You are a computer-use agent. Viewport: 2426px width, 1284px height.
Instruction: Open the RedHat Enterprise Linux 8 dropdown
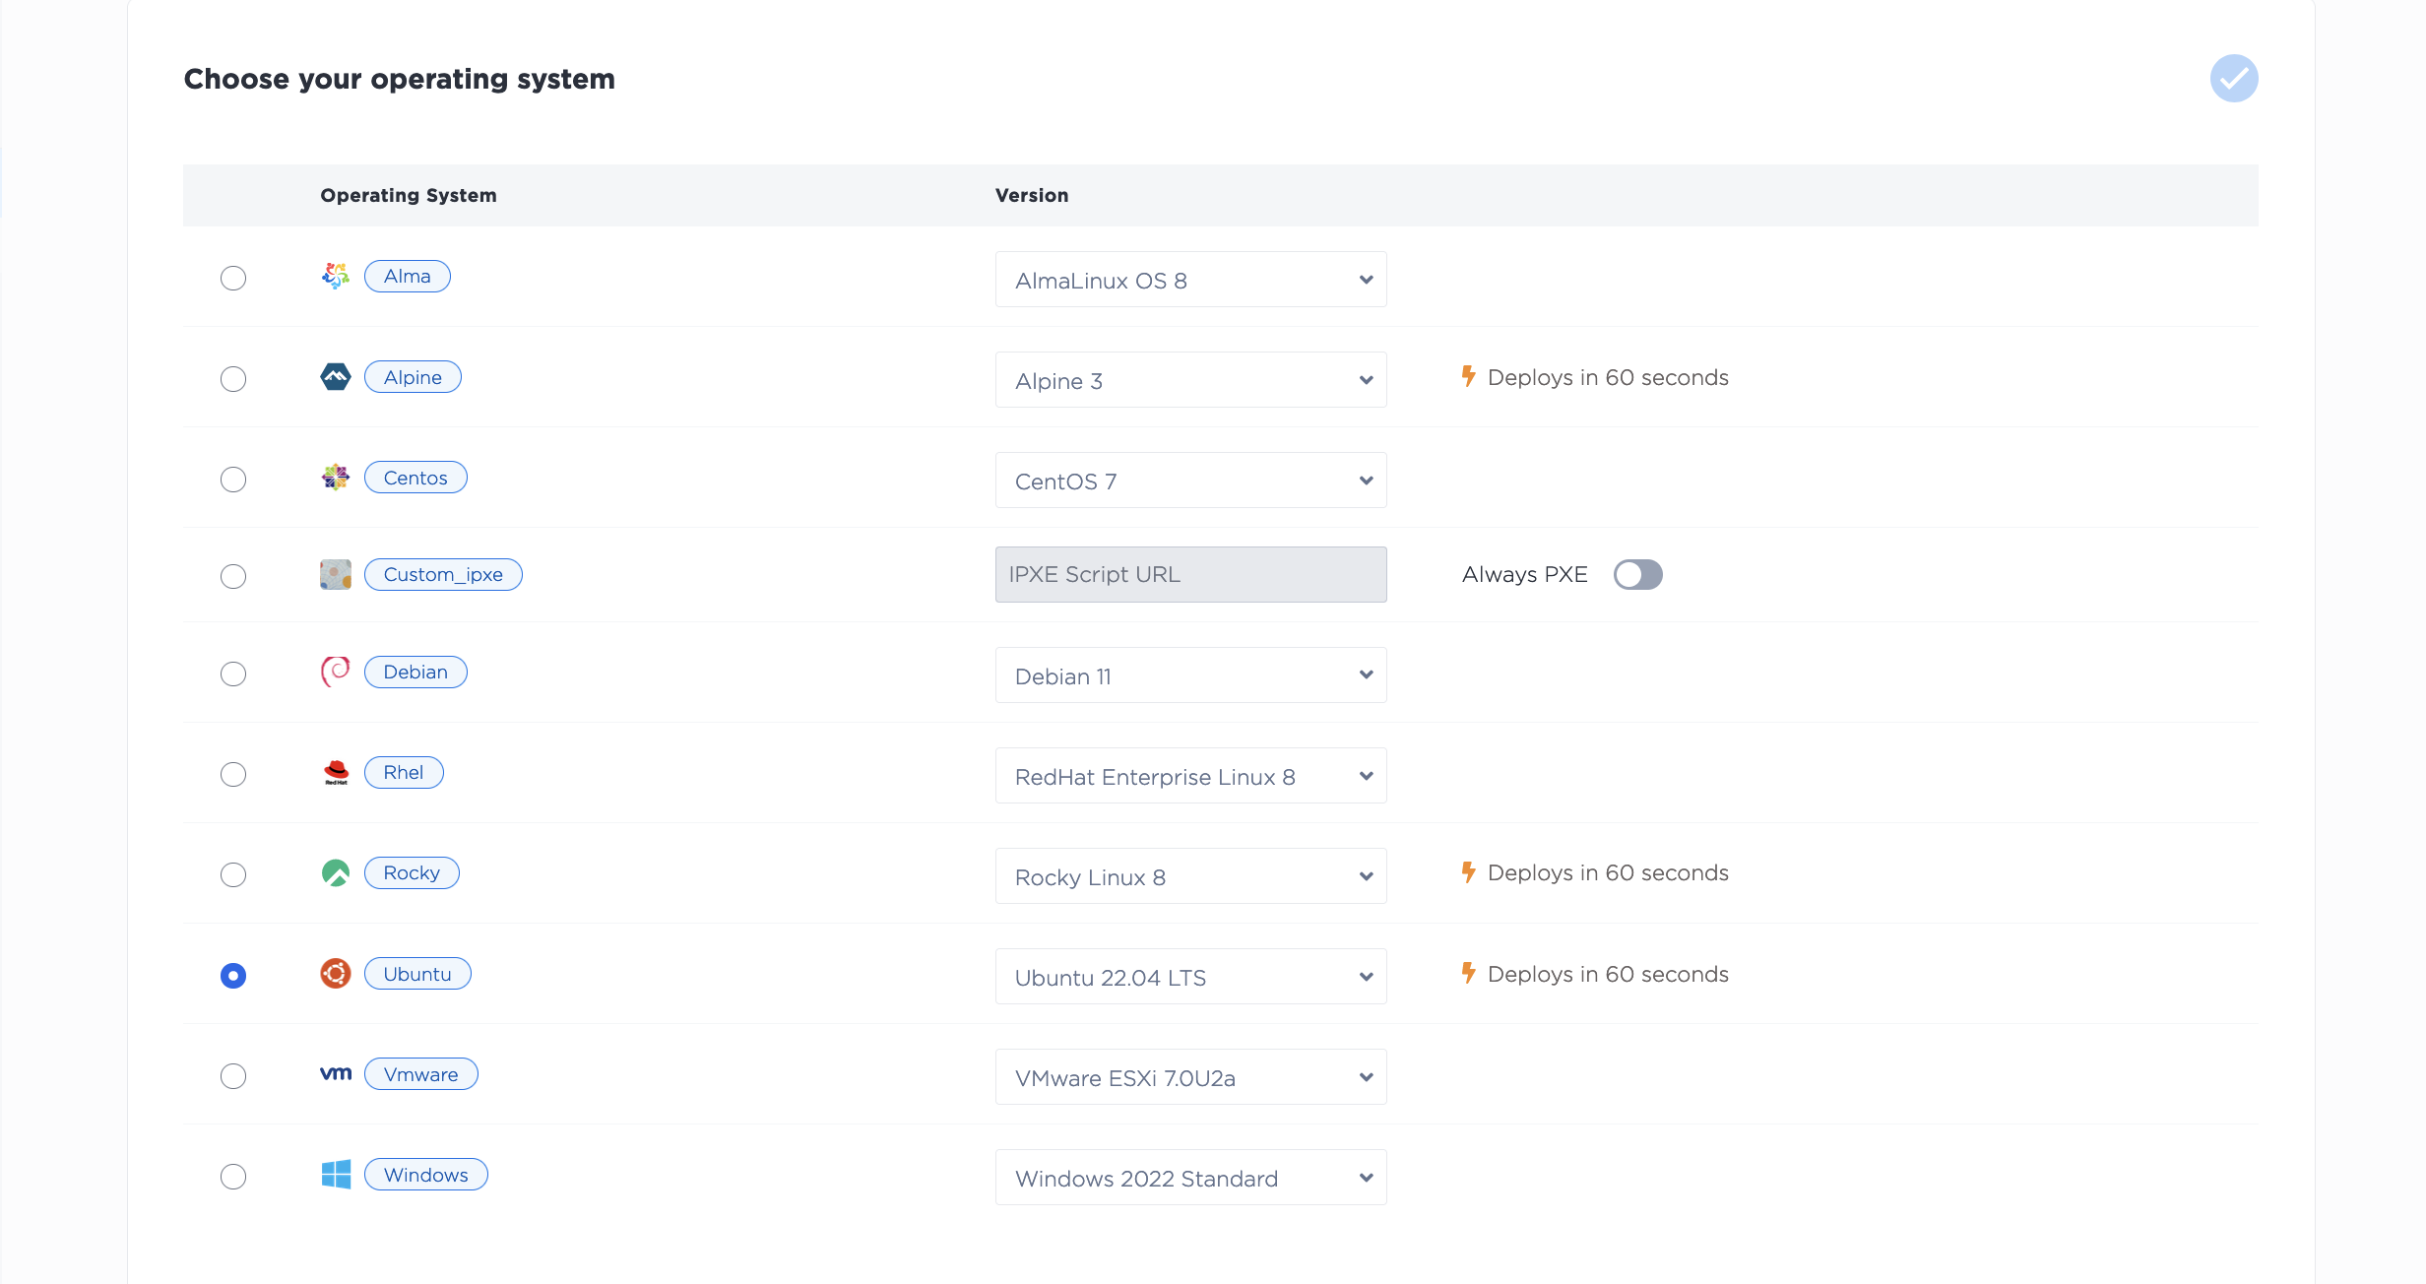click(x=1190, y=776)
